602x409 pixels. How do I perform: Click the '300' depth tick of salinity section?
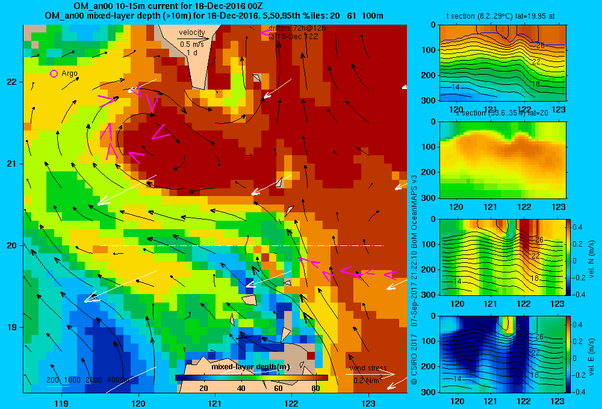pyautogui.click(x=429, y=198)
